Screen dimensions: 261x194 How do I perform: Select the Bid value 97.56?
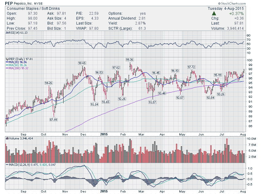tap(61, 23)
